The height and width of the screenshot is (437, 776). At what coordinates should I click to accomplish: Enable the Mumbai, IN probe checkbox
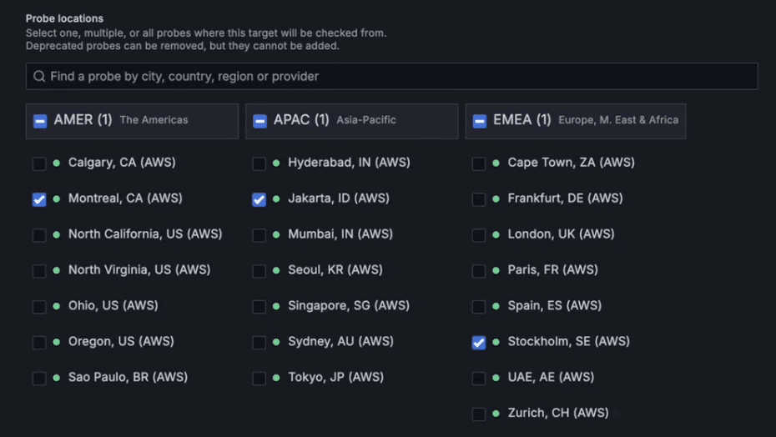tap(259, 235)
